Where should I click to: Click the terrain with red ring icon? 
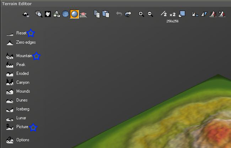pyautogui.click(x=83, y=15)
